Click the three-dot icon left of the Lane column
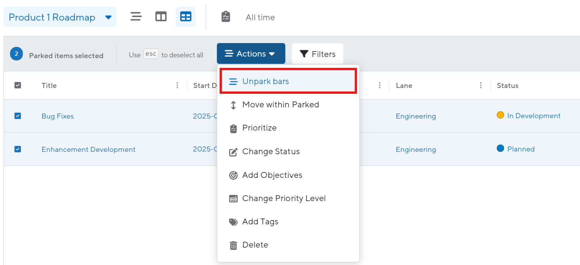 [x=379, y=85]
